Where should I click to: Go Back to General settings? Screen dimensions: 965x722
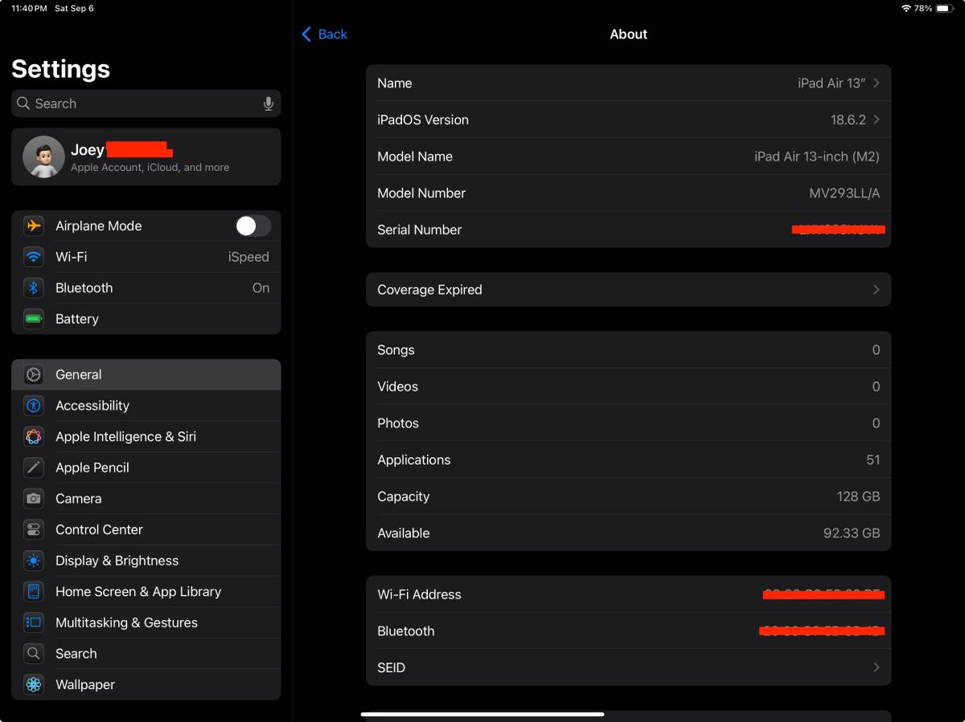[324, 34]
